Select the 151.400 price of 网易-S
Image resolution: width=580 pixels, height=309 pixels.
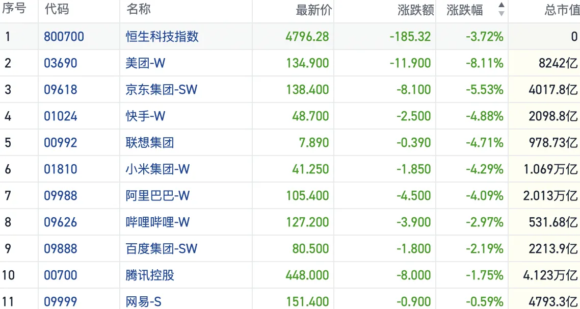[x=307, y=302]
